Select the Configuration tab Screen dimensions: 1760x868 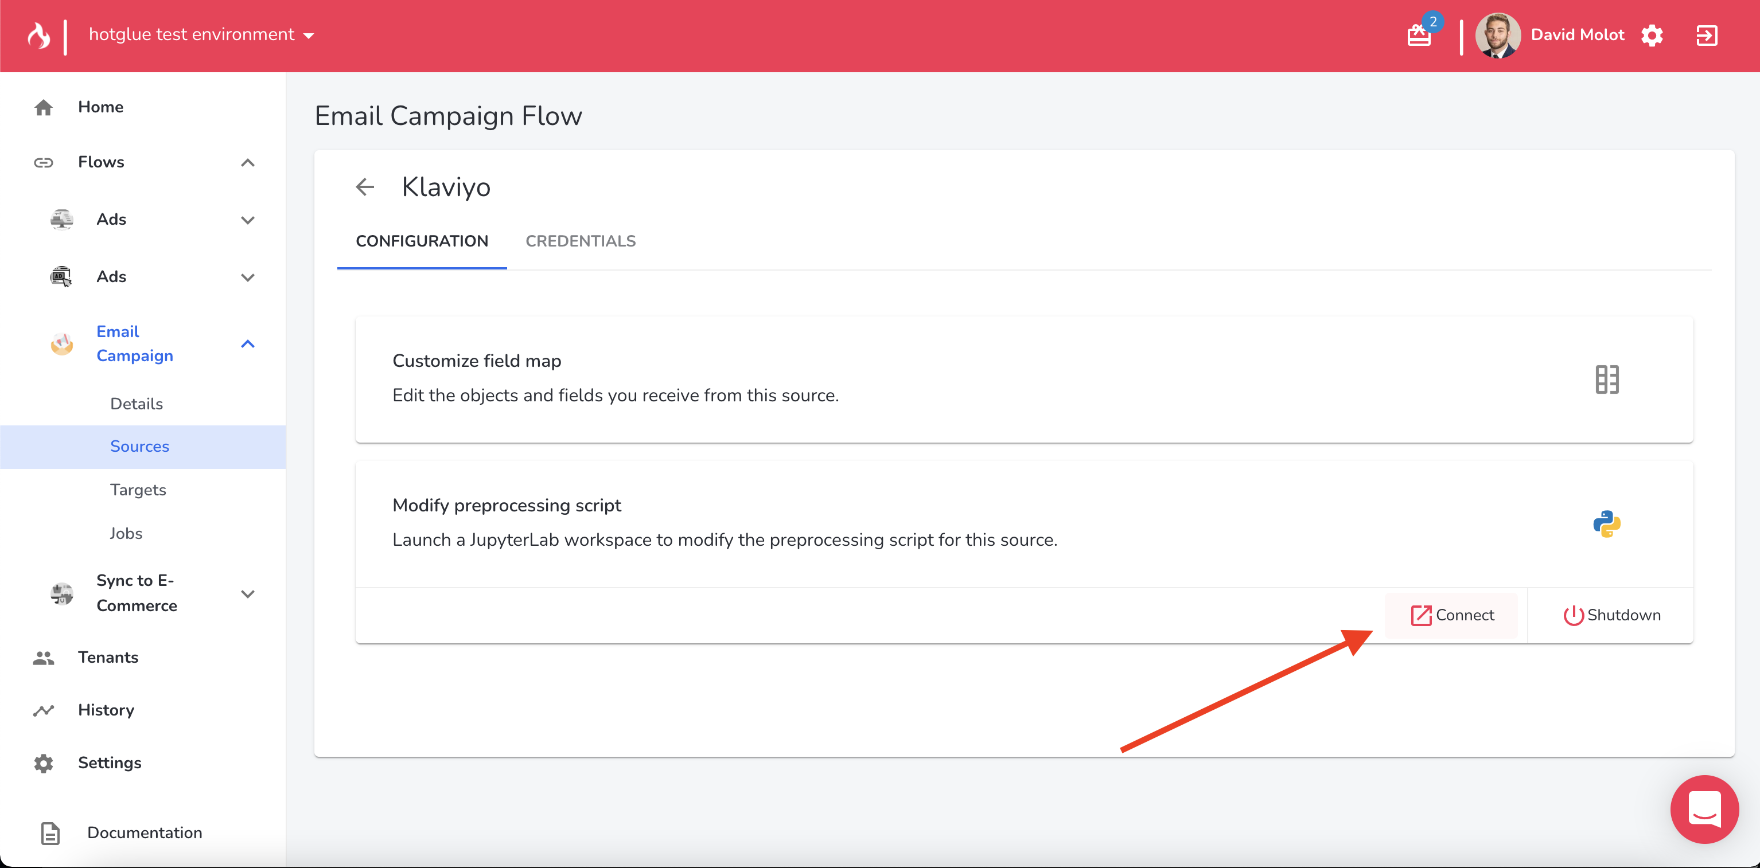(422, 241)
